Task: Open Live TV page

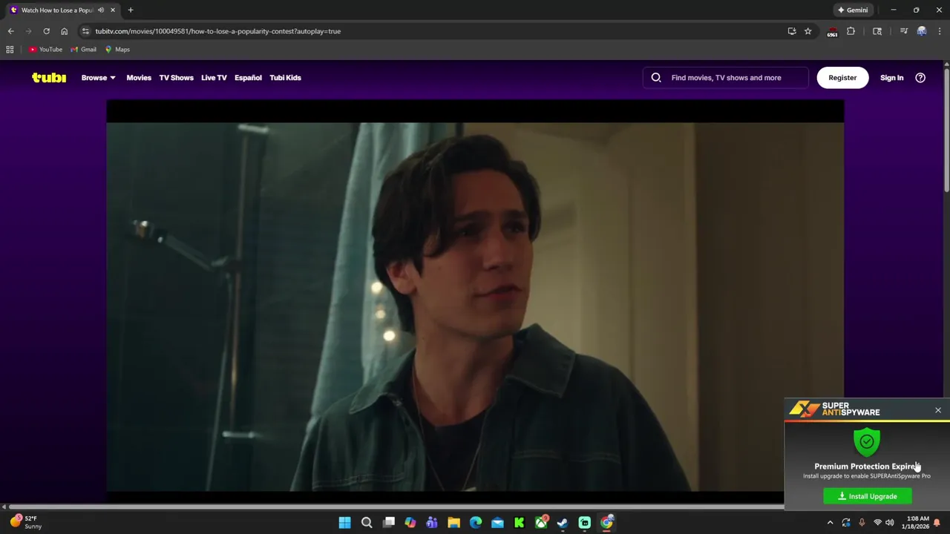Action: click(214, 77)
